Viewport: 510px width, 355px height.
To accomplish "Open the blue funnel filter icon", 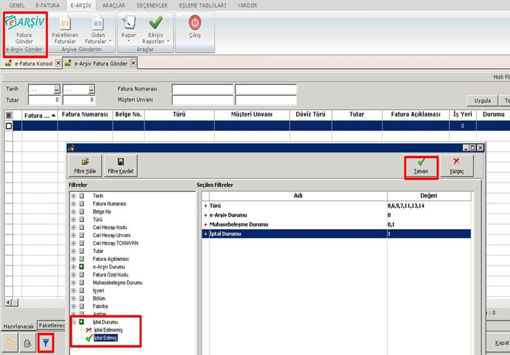I will [46, 343].
